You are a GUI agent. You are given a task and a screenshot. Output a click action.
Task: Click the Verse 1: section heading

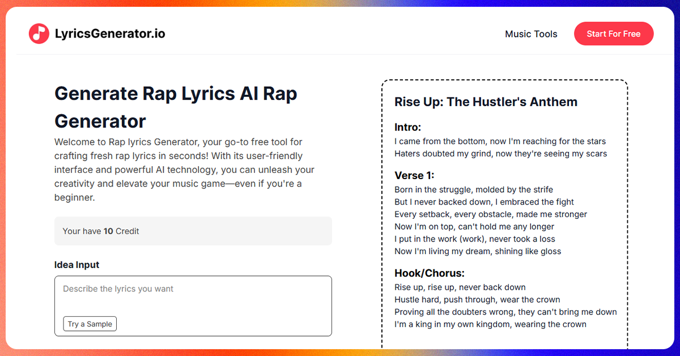click(414, 175)
